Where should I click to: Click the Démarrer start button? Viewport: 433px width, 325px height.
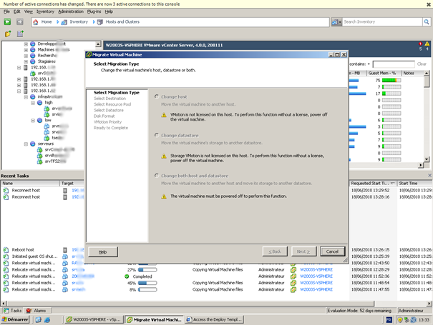tap(15, 320)
